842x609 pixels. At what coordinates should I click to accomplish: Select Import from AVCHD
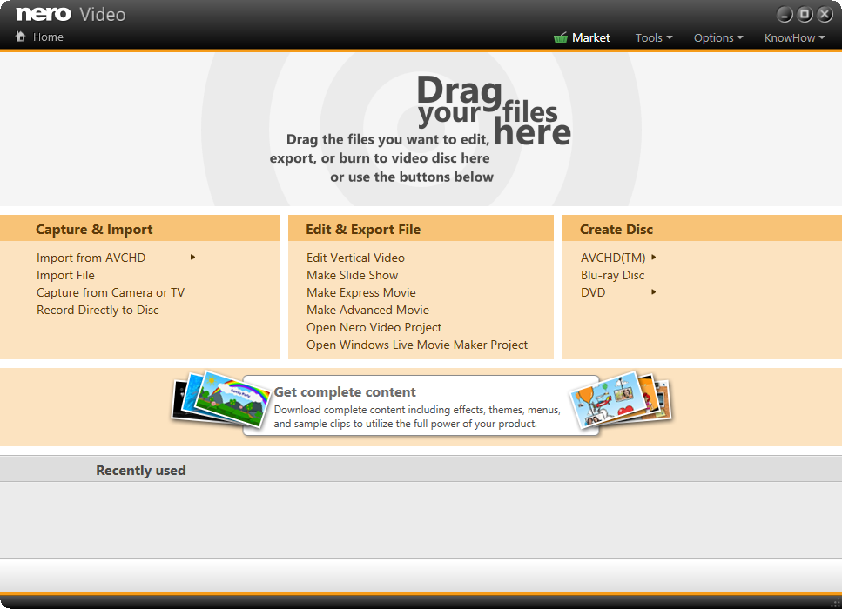[91, 258]
